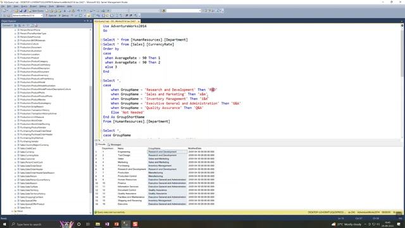Select Production.ProductInventory table in tree
This screenshot has height=228, width=405.
(34, 75)
